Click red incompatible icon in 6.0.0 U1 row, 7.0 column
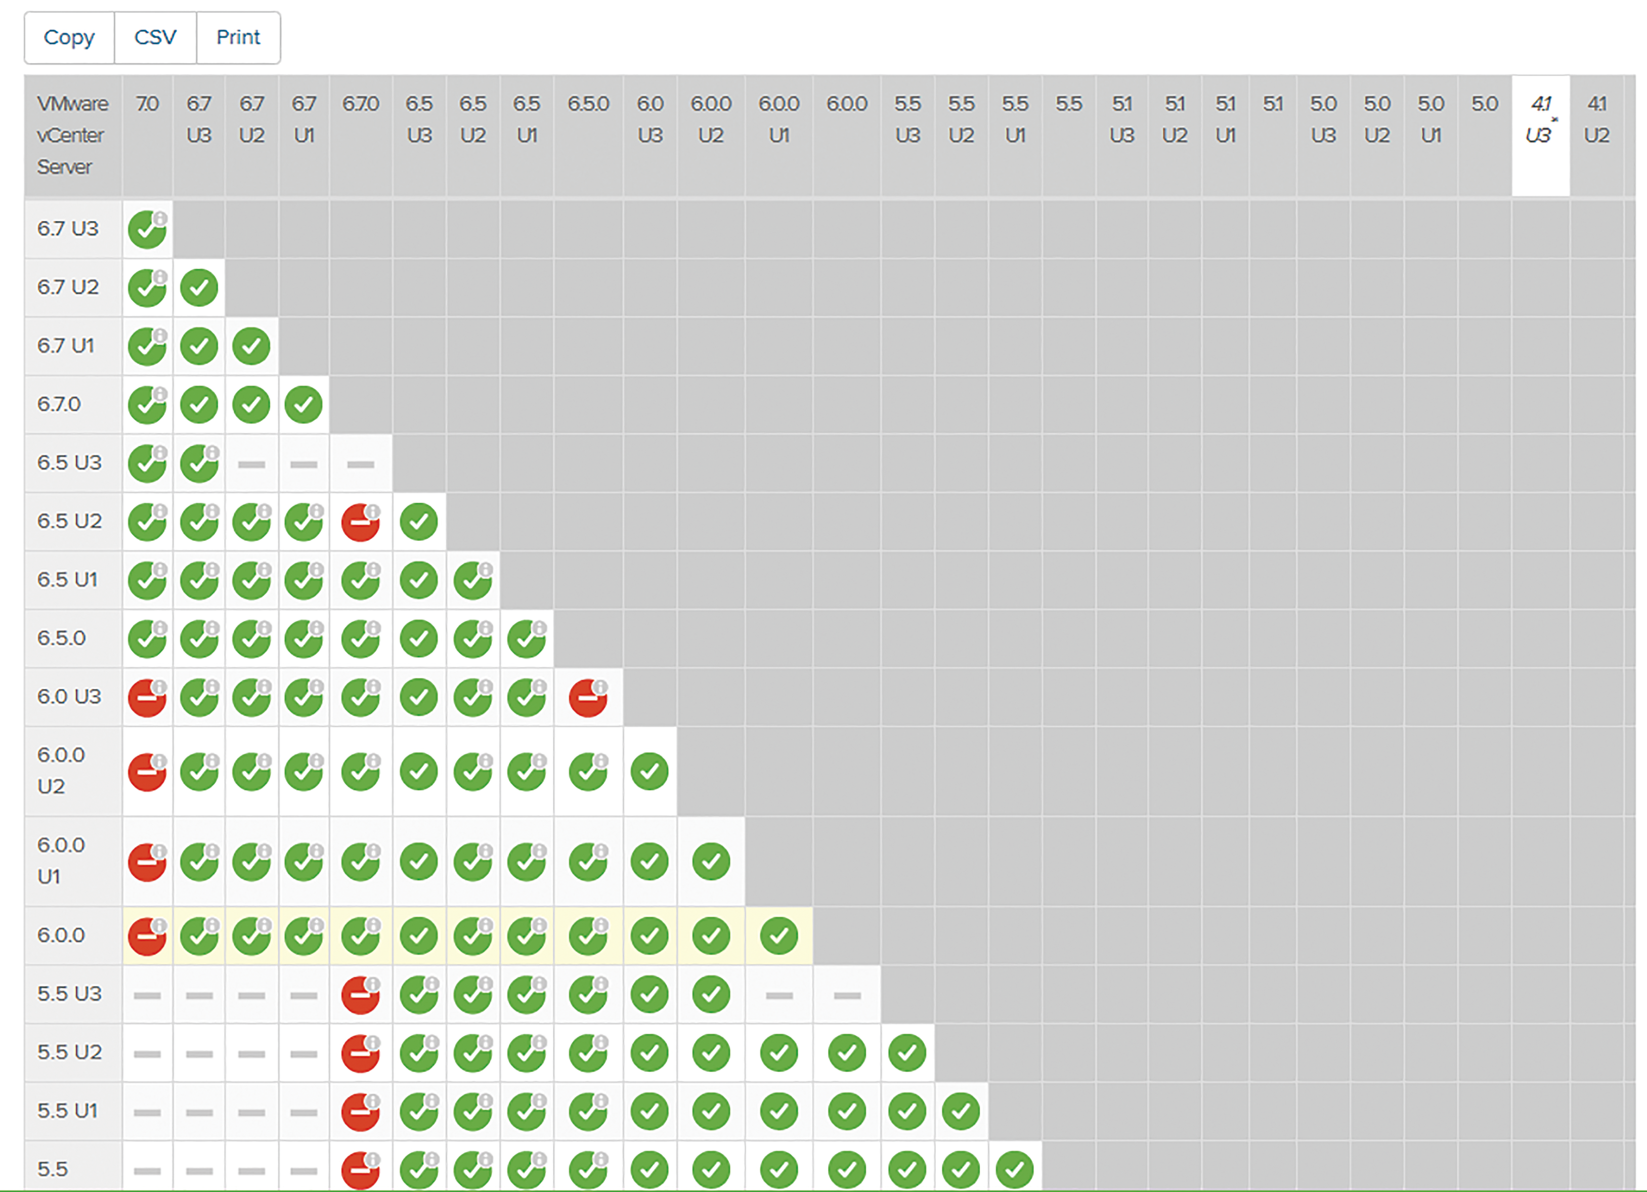 (147, 862)
